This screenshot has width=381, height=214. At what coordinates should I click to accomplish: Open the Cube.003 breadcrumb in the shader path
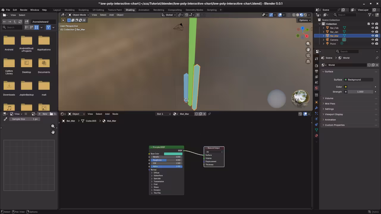91,121
